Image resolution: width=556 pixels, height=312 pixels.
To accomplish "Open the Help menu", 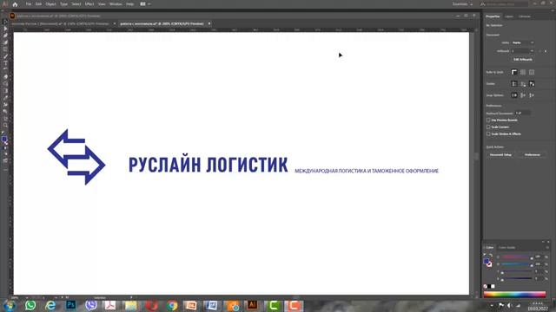I will pyautogui.click(x=130, y=4).
